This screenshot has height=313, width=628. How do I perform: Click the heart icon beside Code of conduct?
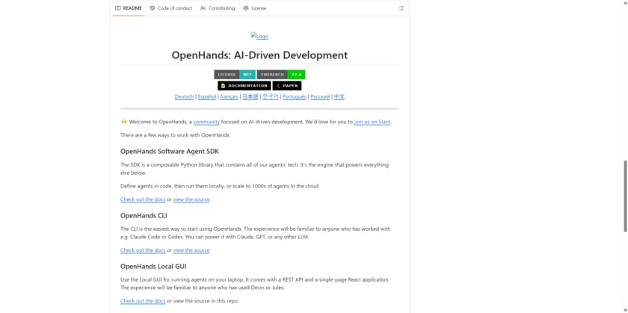point(153,8)
